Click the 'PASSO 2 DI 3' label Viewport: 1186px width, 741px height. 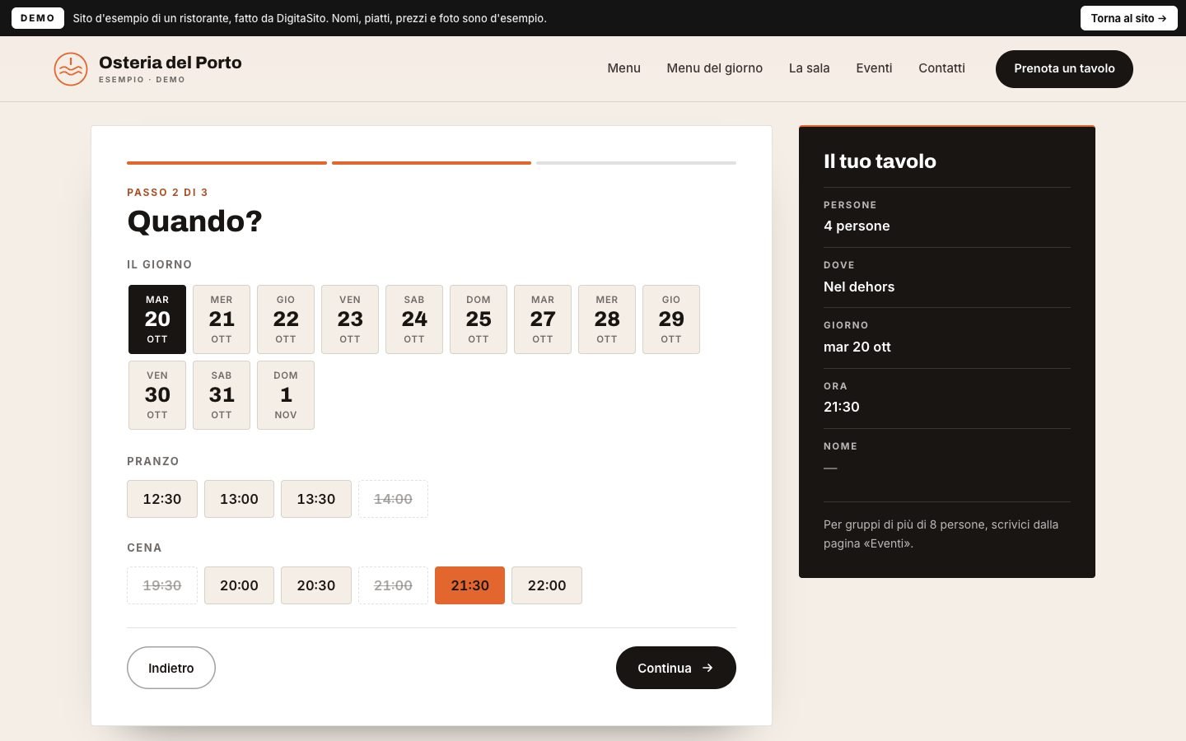(167, 193)
